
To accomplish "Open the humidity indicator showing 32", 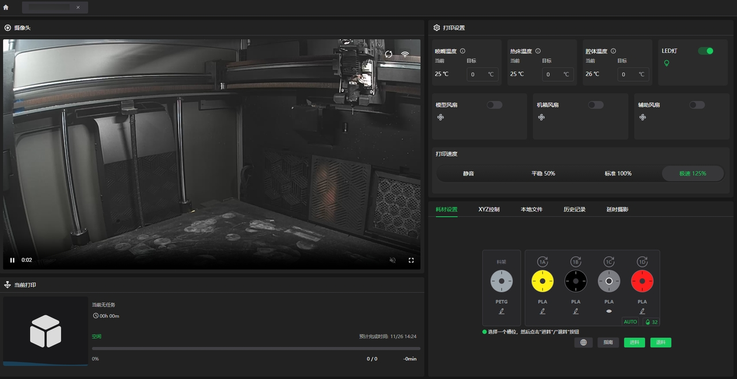I will tap(651, 322).
